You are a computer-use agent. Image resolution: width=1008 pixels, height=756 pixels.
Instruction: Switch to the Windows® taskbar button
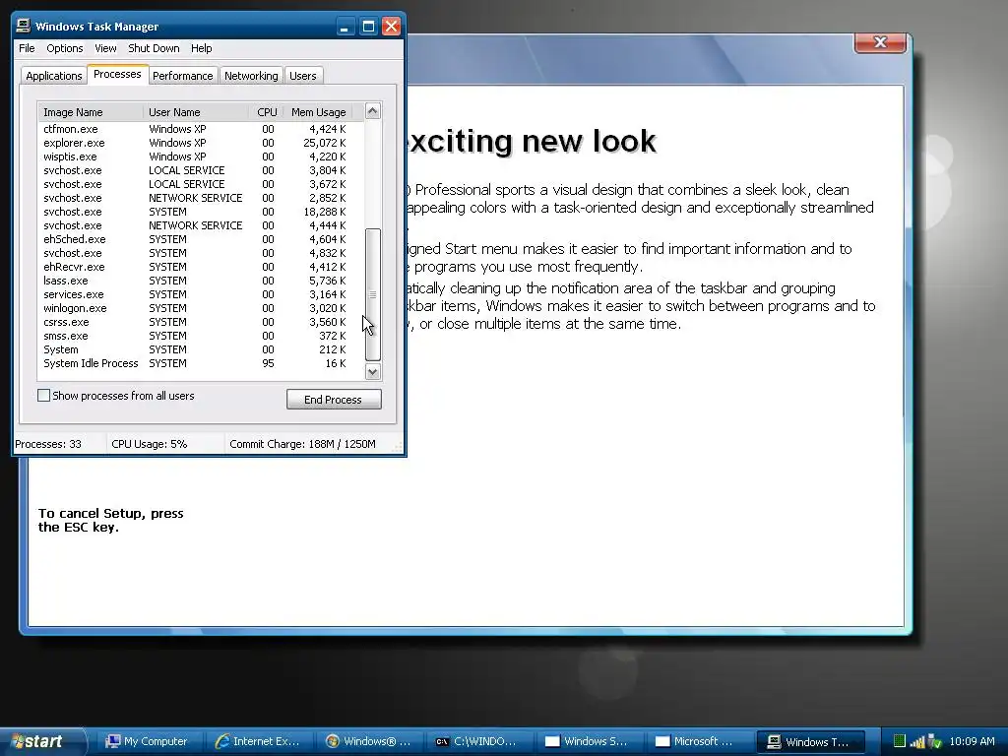pos(370,741)
